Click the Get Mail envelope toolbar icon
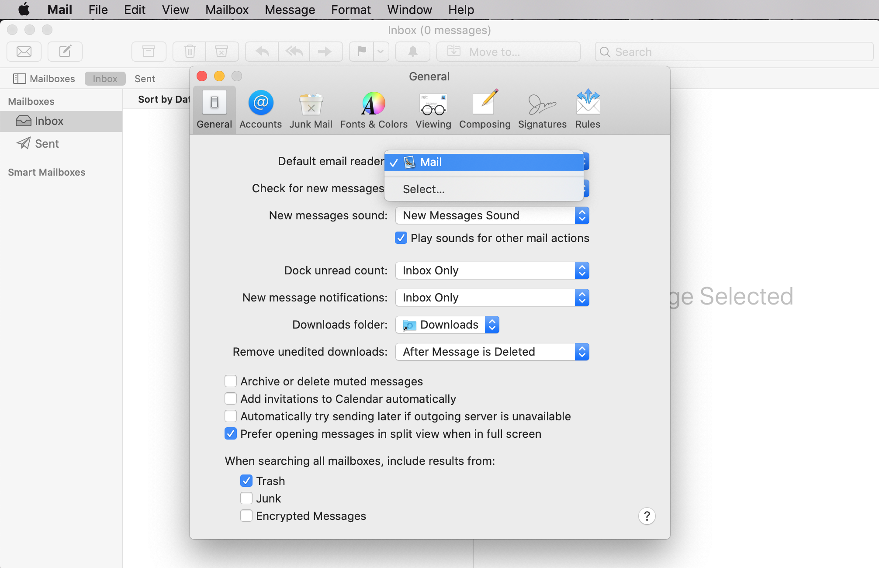Screen dimensions: 879x568 pyautogui.click(x=24, y=52)
